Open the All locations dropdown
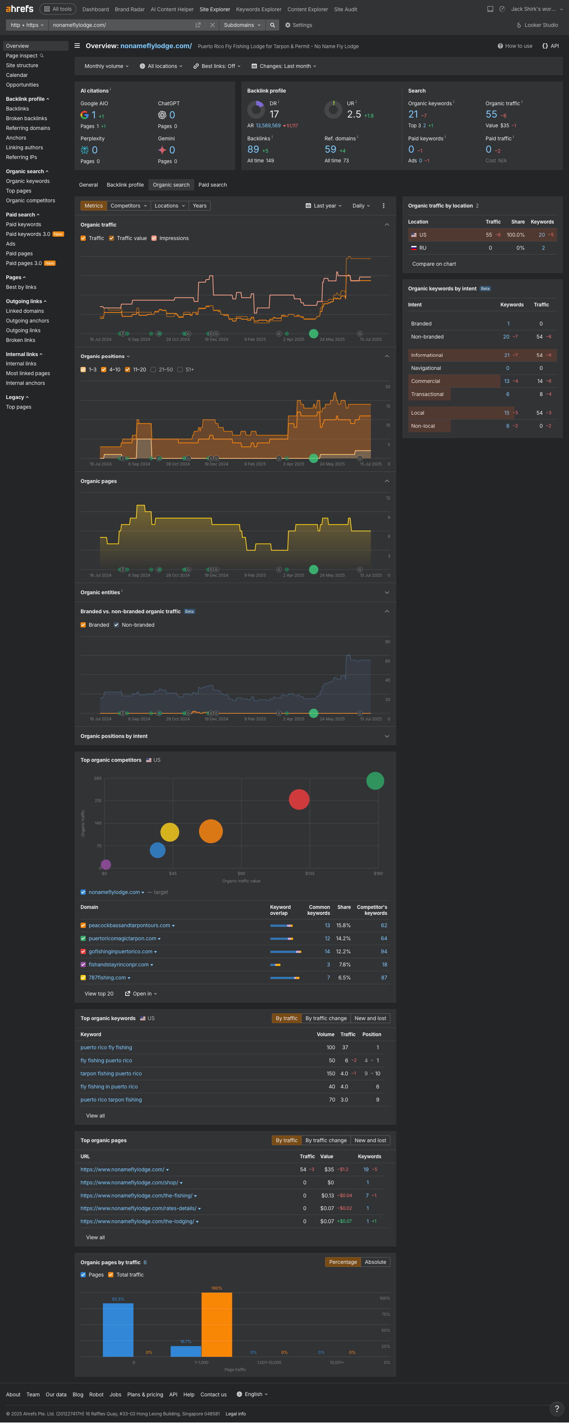This screenshot has width=569, height=1424. 161,66
